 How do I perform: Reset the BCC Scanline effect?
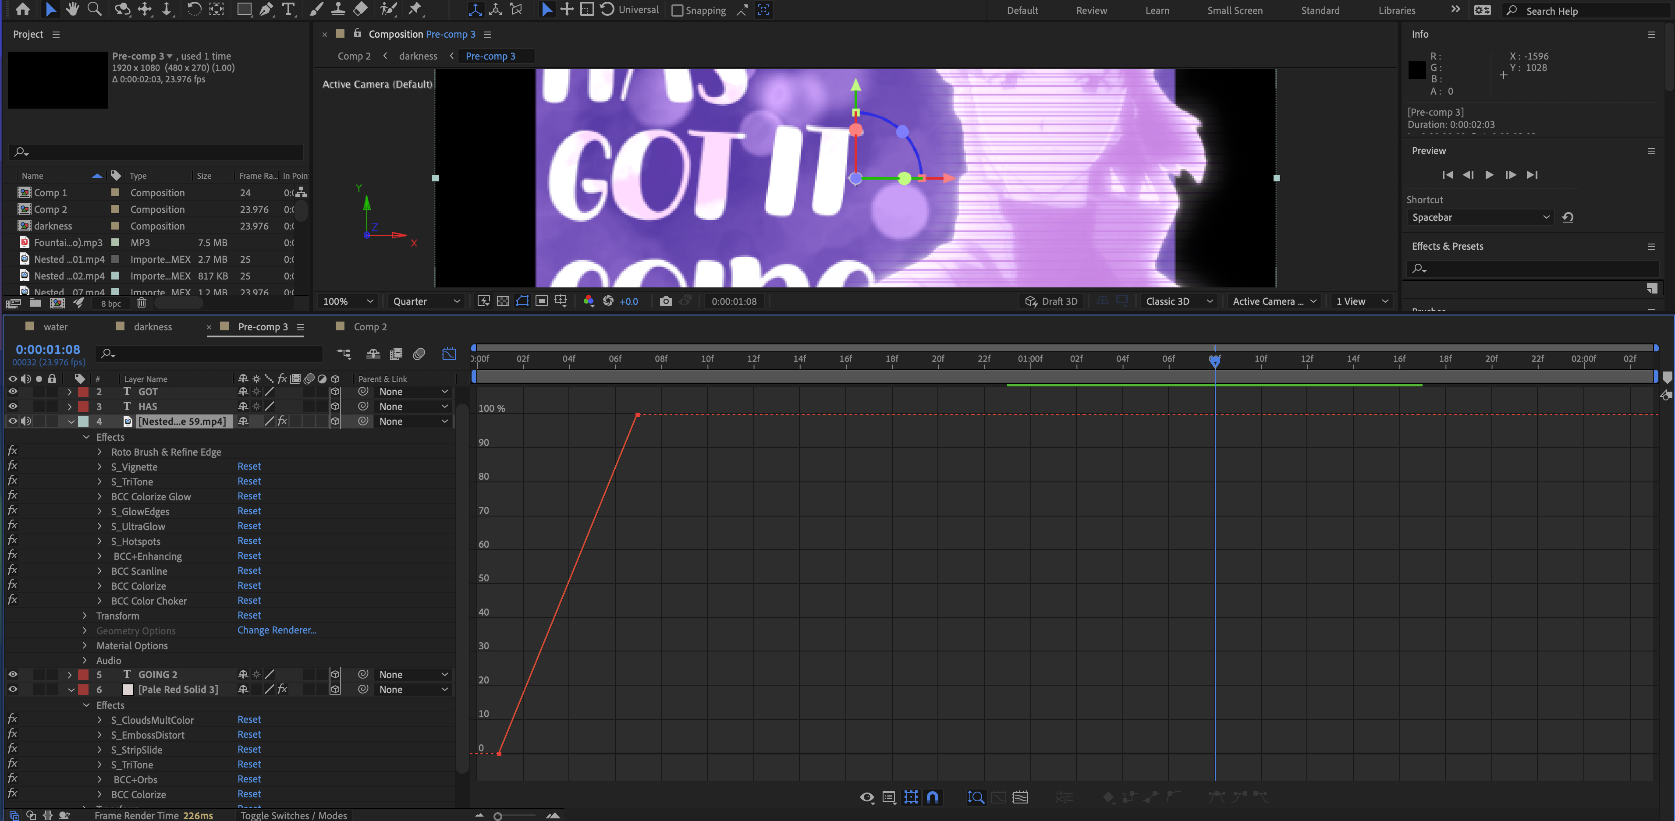(x=249, y=571)
